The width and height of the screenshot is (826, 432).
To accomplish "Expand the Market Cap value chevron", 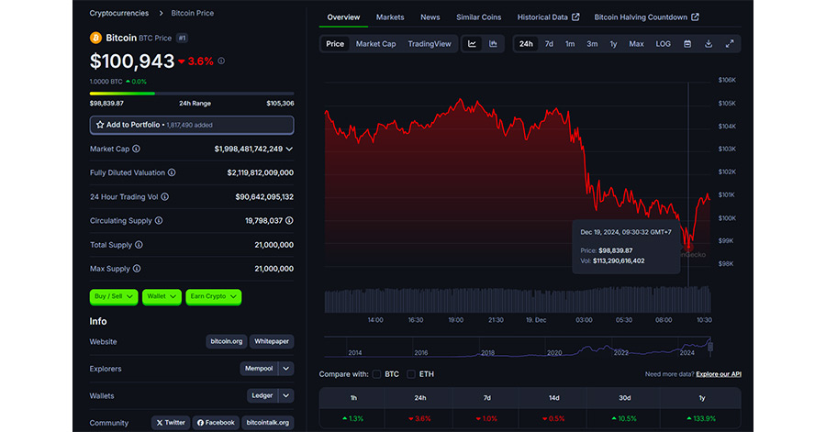I will pos(289,149).
